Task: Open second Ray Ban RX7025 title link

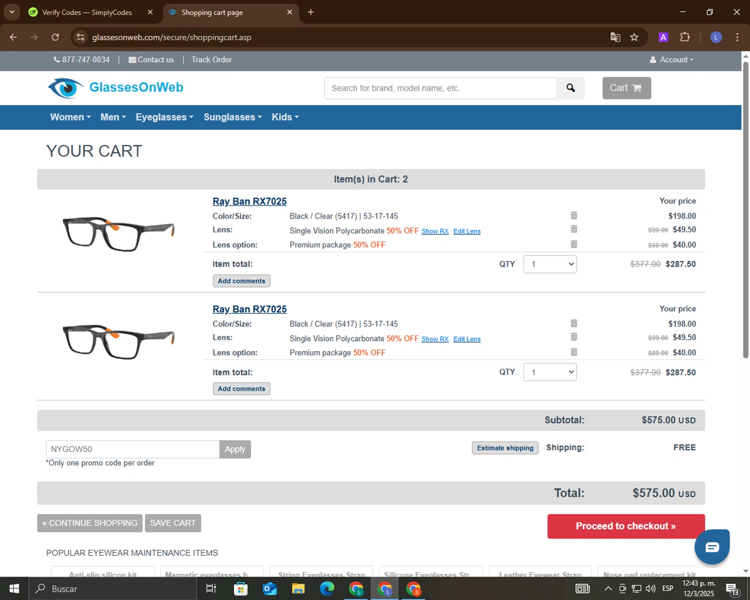Action: point(249,309)
